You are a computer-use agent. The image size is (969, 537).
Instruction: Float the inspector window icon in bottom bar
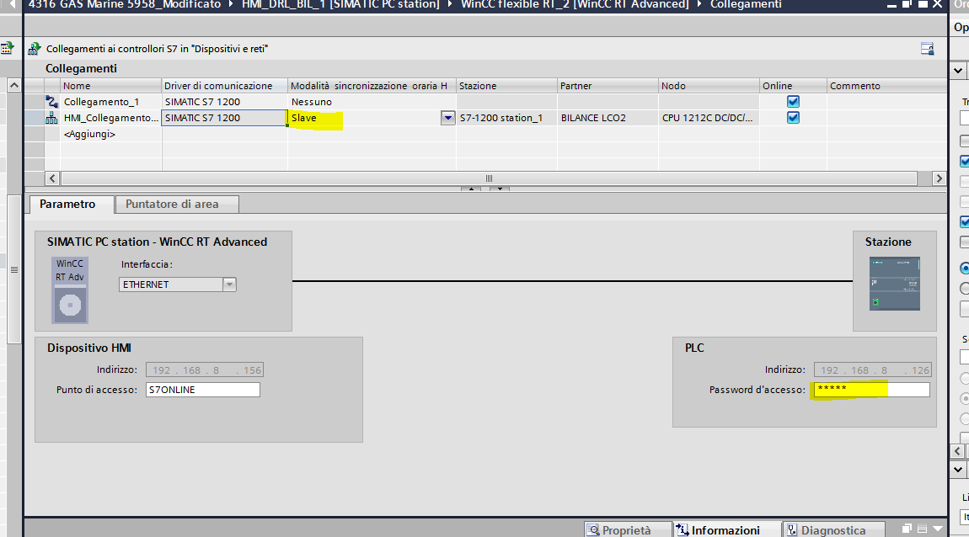pyautogui.click(x=907, y=529)
